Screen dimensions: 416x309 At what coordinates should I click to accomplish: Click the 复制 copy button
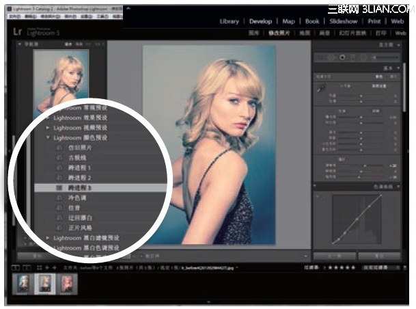pos(37,256)
